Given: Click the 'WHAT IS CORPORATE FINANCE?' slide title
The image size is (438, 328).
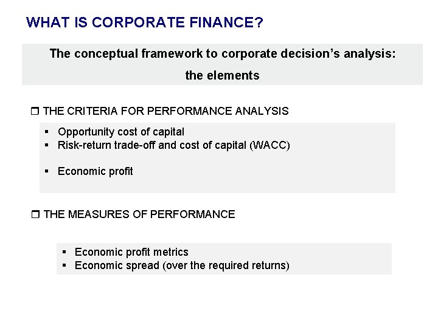Looking at the screenshot, I should click(144, 22).
